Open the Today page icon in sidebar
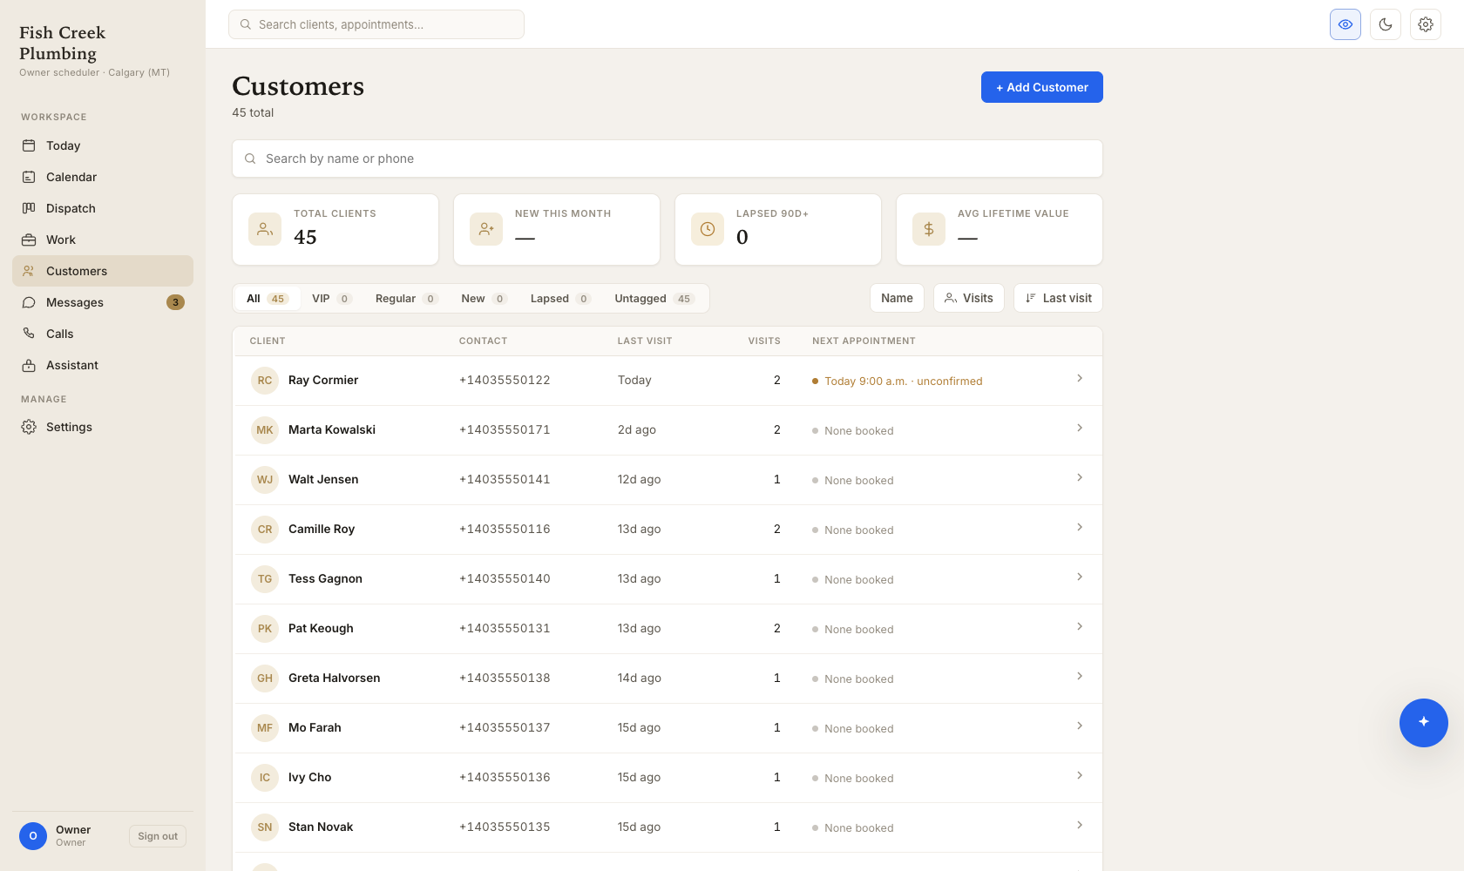1464x871 pixels. [29, 145]
